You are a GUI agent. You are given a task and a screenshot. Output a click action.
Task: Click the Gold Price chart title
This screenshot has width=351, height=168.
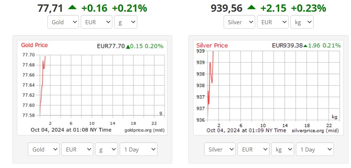[x=35, y=45]
